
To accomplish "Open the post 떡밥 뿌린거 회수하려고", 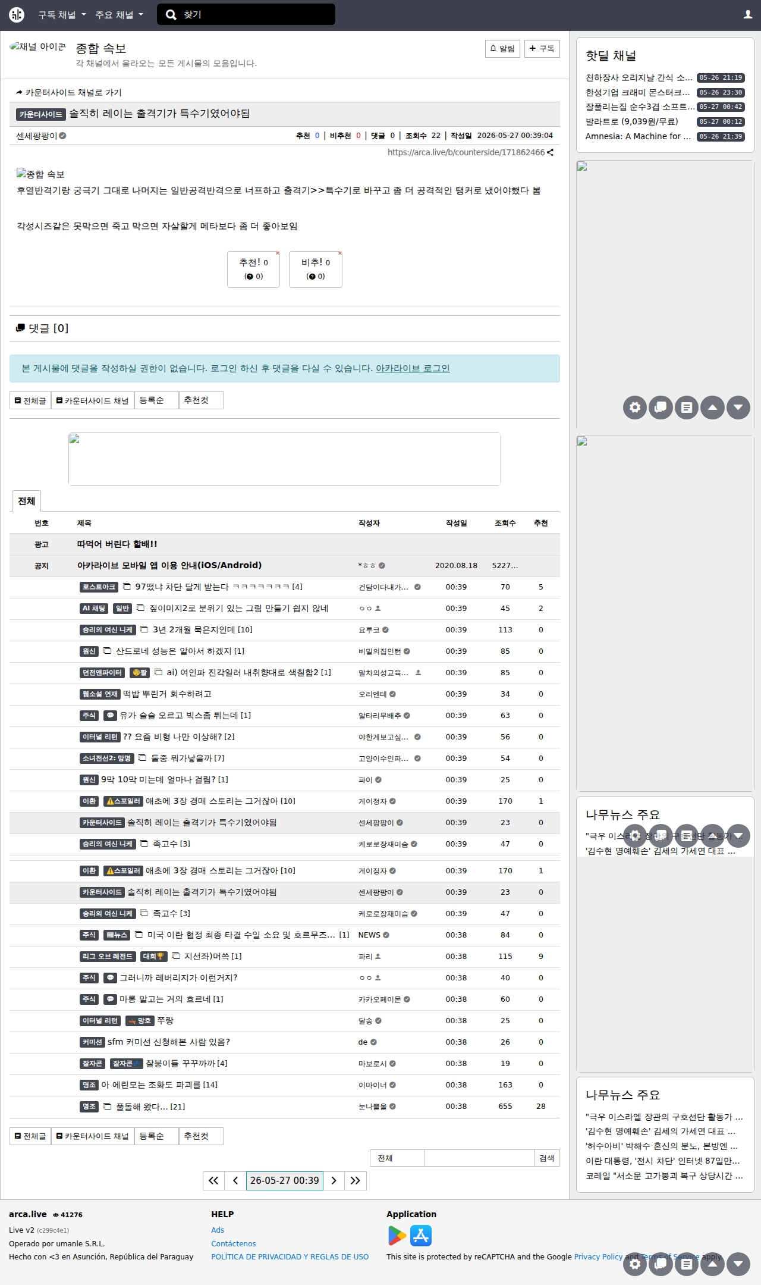I will click(x=167, y=694).
